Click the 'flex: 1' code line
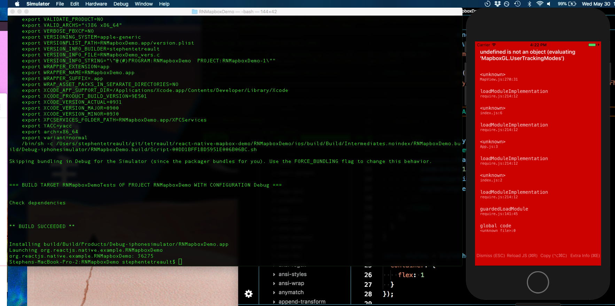This screenshot has height=306, width=615. [411, 275]
